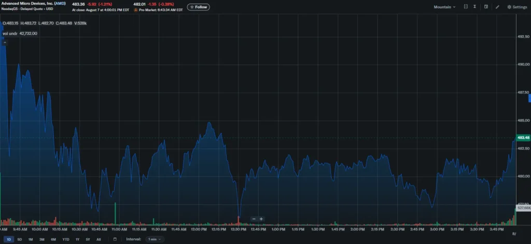The image size is (531, 244).
Task: Click the V:528k volume value
Action: click(x=80, y=23)
